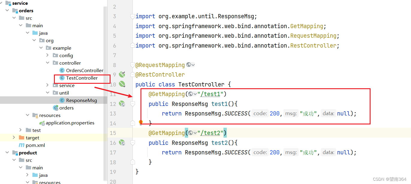This screenshot has height=184, width=411.
Task: Click the Maven icon of pom.xml
Action: pyautogui.click(x=22, y=145)
